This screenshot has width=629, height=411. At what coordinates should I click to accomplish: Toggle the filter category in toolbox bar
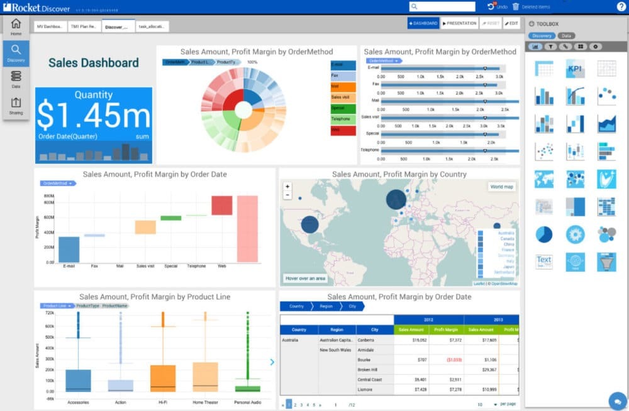[551, 47]
